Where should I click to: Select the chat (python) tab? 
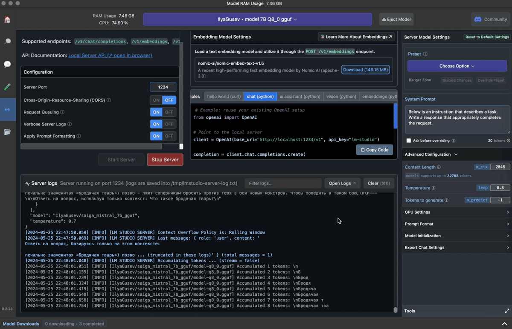click(260, 97)
